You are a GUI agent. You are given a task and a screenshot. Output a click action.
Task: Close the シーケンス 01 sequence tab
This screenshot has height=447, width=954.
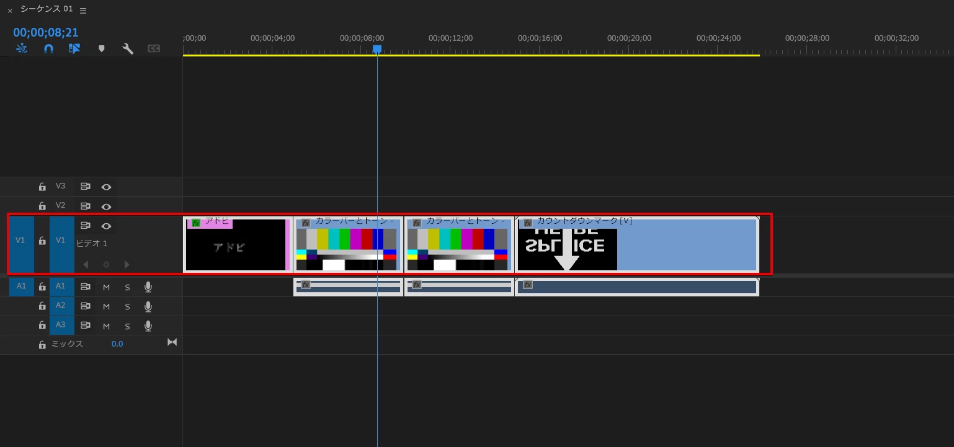tap(9, 11)
